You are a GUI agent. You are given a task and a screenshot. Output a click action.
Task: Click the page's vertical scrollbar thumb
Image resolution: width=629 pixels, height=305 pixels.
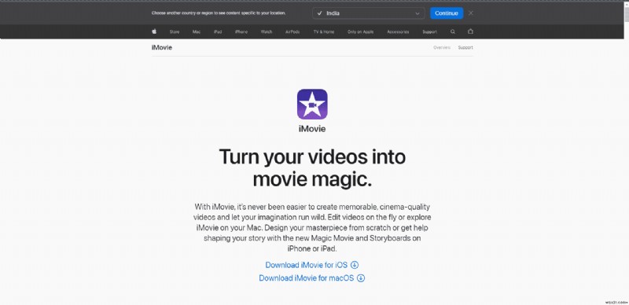click(x=626, y=14)
